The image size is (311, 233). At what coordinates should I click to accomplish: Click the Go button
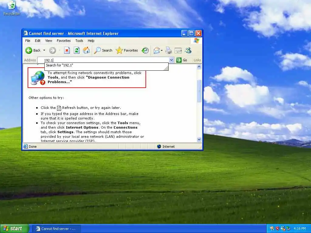click(182, 60)
